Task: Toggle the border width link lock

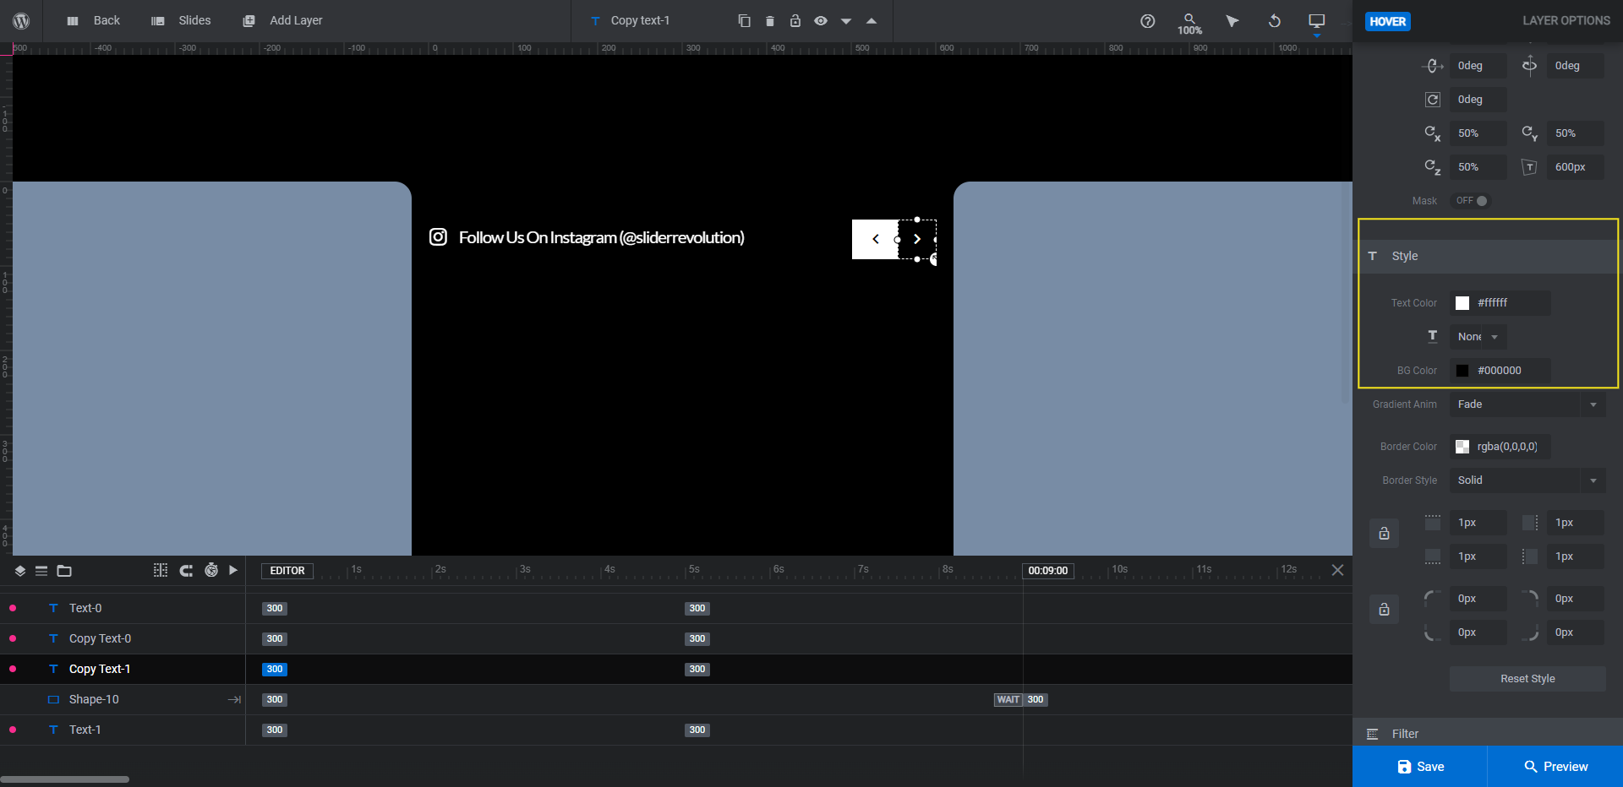Action: pyautogui.click(x=1384, y=534)
